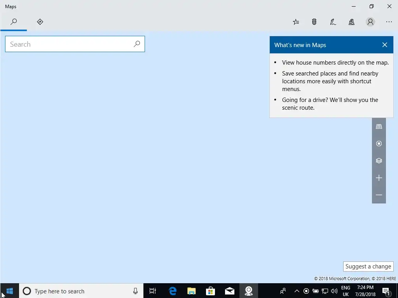This screenshot has width=398, height=298.
Task: Click the volume speaker tray icon
Action: coord(334,291)
